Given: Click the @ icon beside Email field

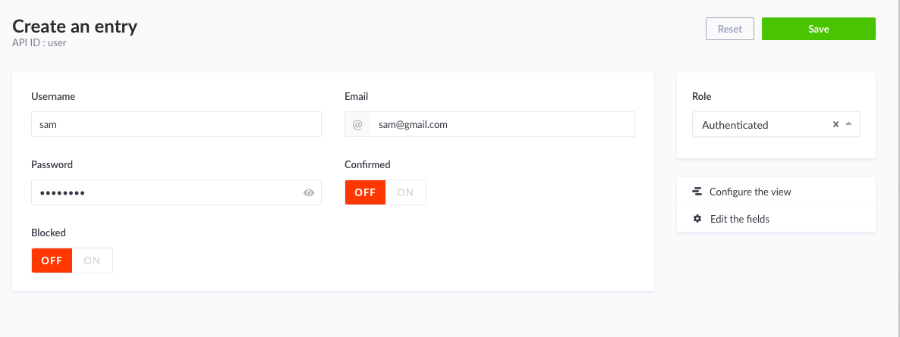Looking at the screenshot, I should tap(357, 125).
